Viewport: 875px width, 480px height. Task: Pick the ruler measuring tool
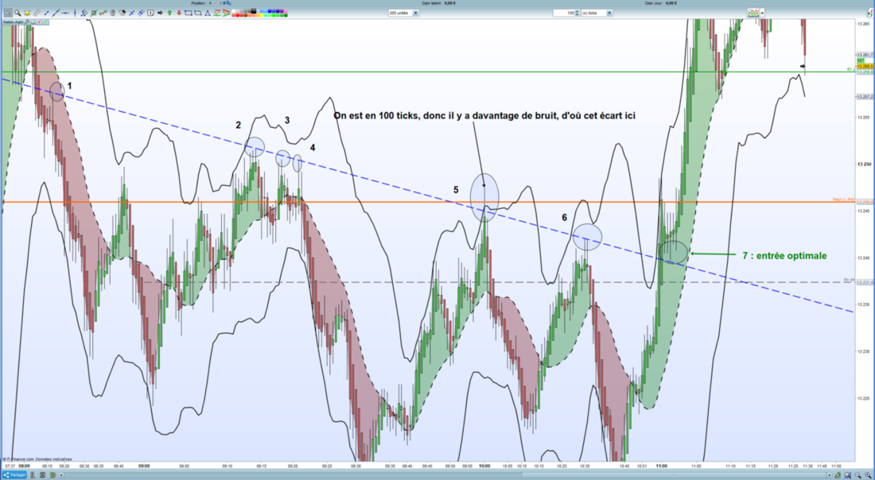(x=37, y=13)
